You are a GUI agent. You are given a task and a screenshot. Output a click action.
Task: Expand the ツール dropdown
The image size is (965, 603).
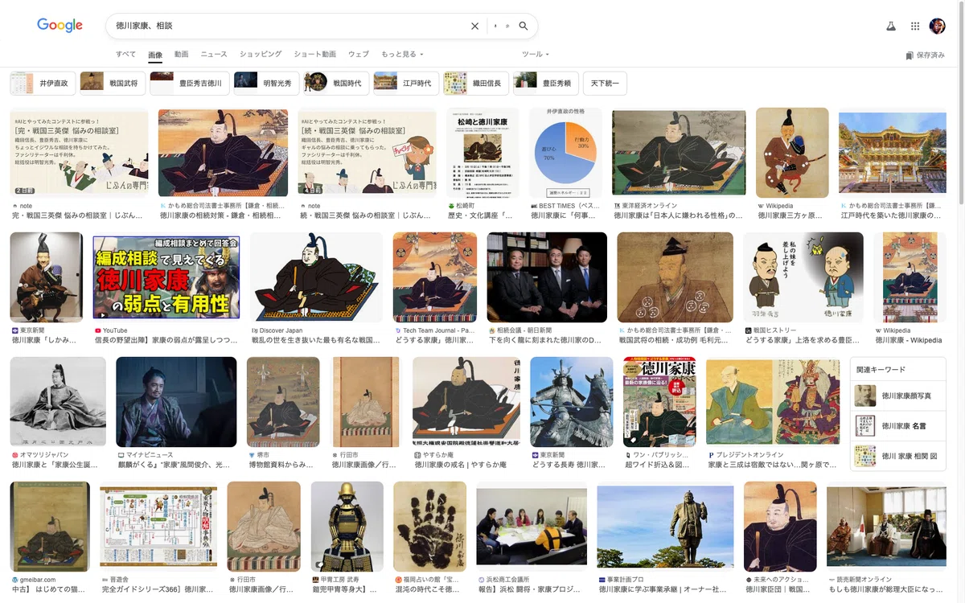click(x=536, y=54)
